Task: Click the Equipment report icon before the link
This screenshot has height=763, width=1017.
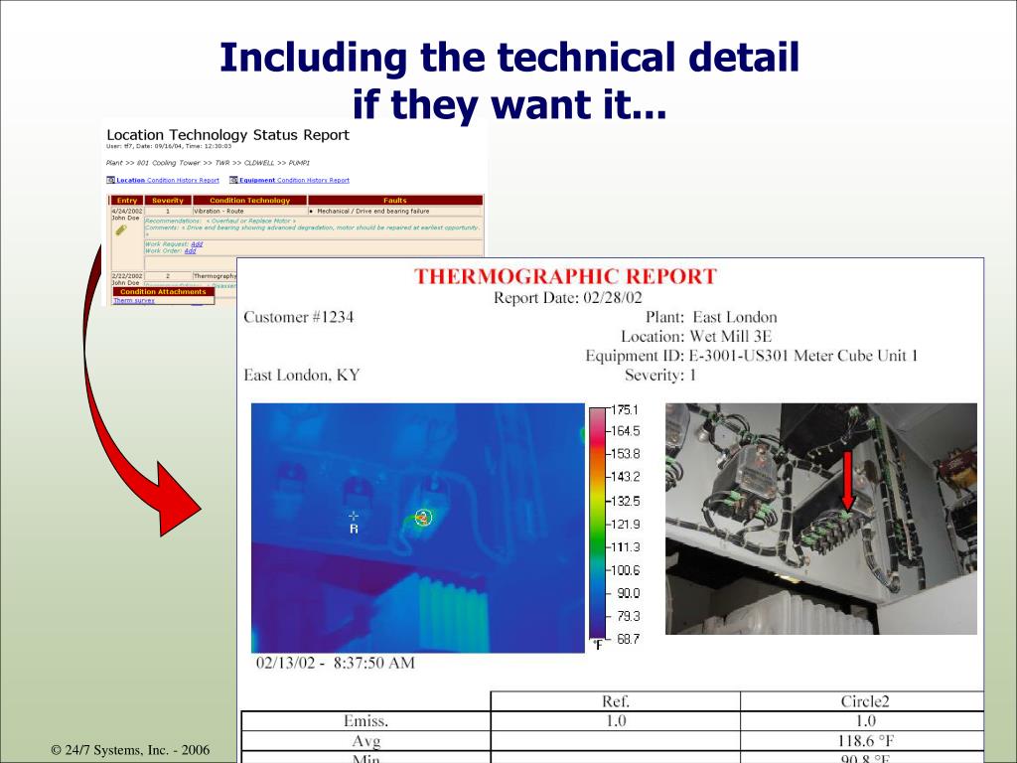Action: coord(233,181)
